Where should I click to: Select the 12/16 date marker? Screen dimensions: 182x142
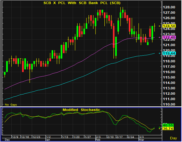25,137
